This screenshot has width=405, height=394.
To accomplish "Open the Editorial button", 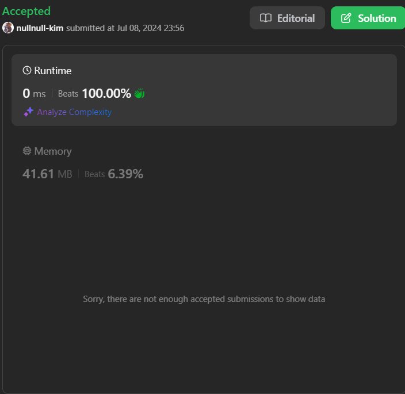I will (x=287, y=18).
